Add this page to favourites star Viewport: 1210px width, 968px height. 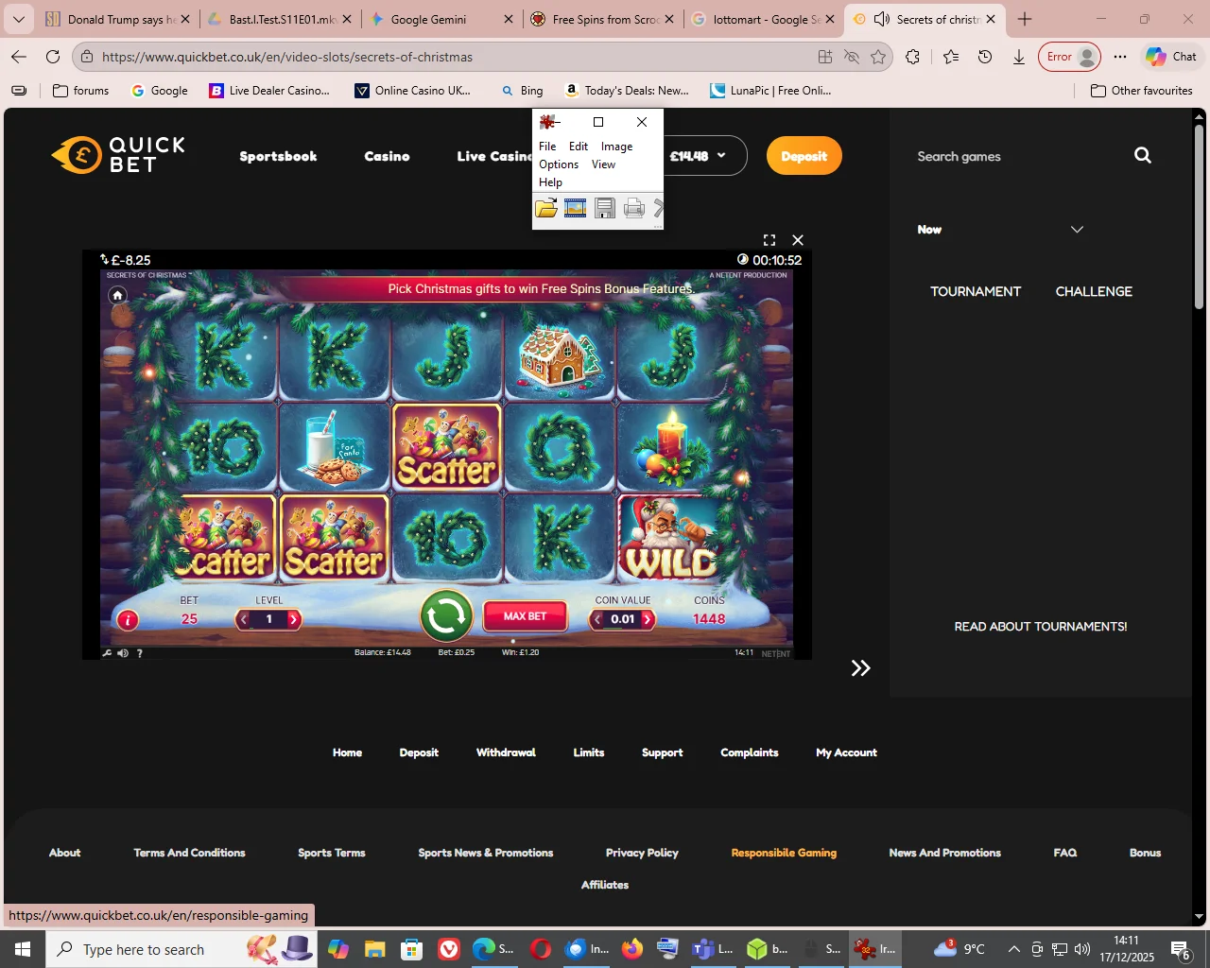tap(878, 57)
